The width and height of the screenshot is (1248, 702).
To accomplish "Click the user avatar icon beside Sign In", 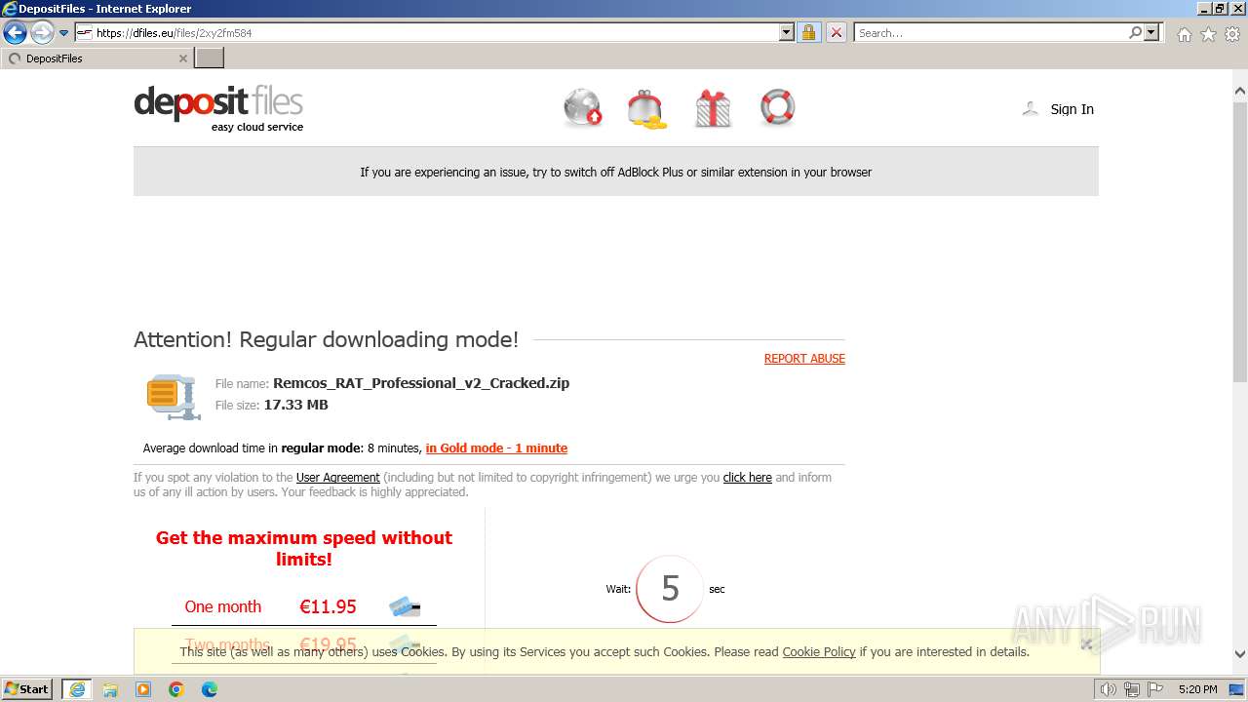I will click(x=1030, y=109).
